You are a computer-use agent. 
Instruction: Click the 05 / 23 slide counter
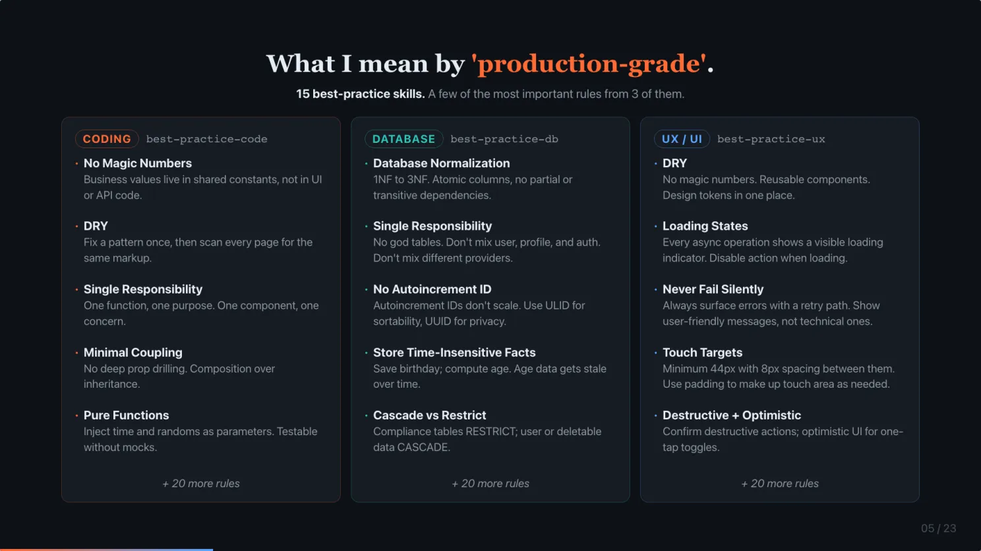[939, 528]
